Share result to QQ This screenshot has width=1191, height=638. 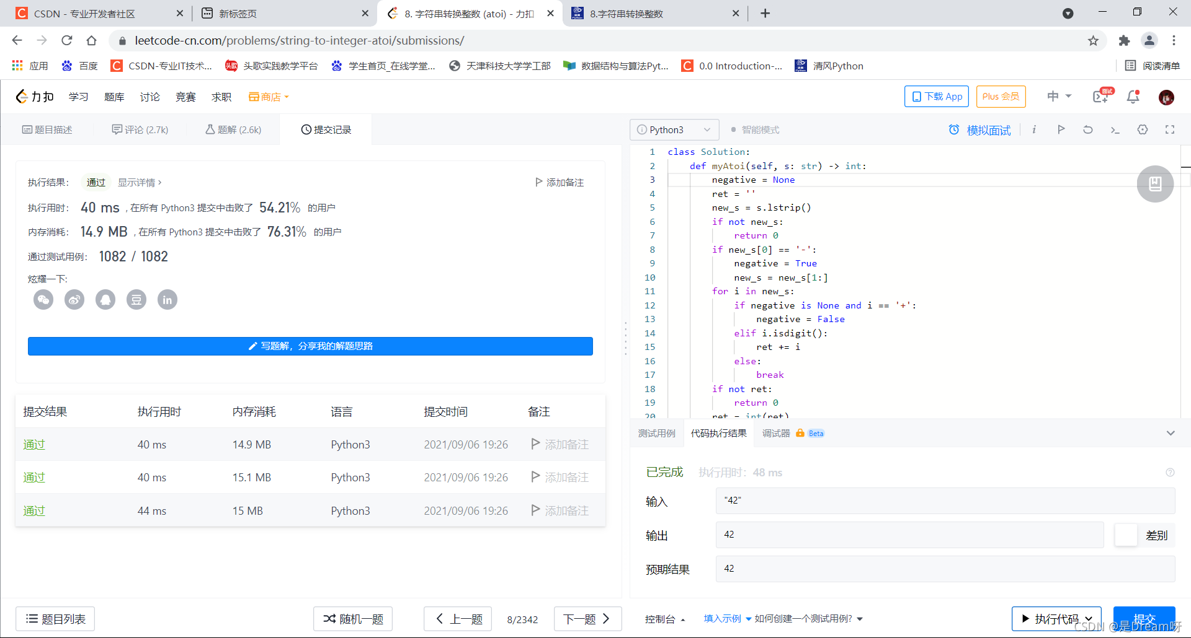click(x=105, y=300)
